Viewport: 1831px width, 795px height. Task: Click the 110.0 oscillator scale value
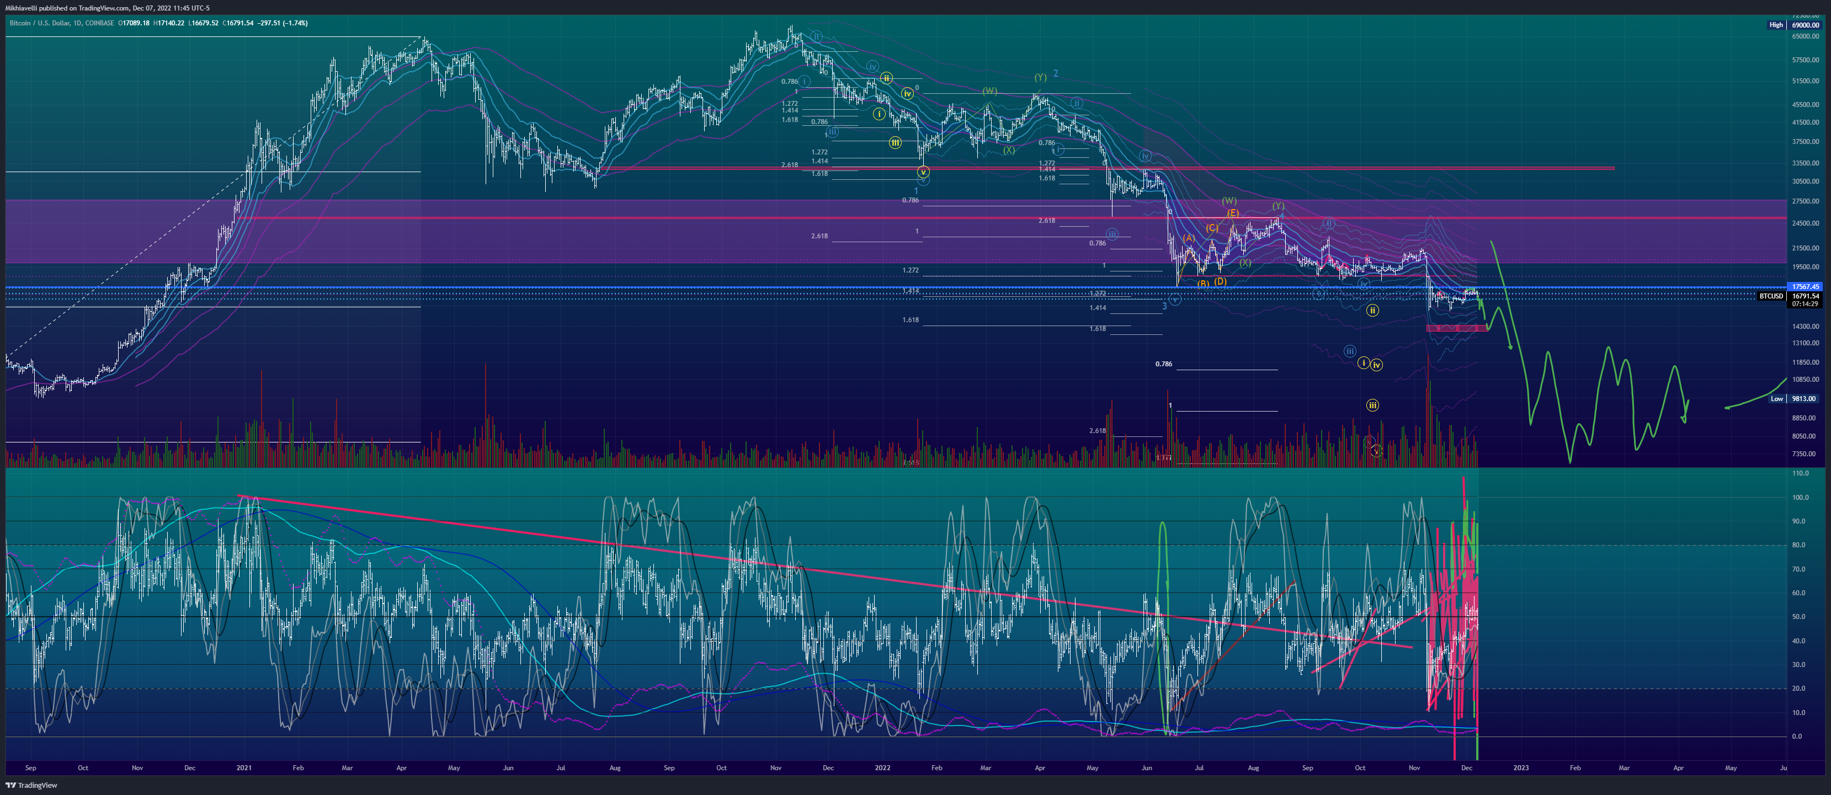tap(1801, 473)
